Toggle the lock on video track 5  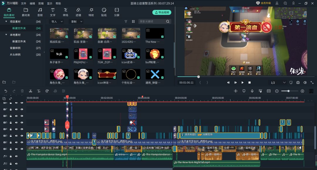(x=11, y=122)
